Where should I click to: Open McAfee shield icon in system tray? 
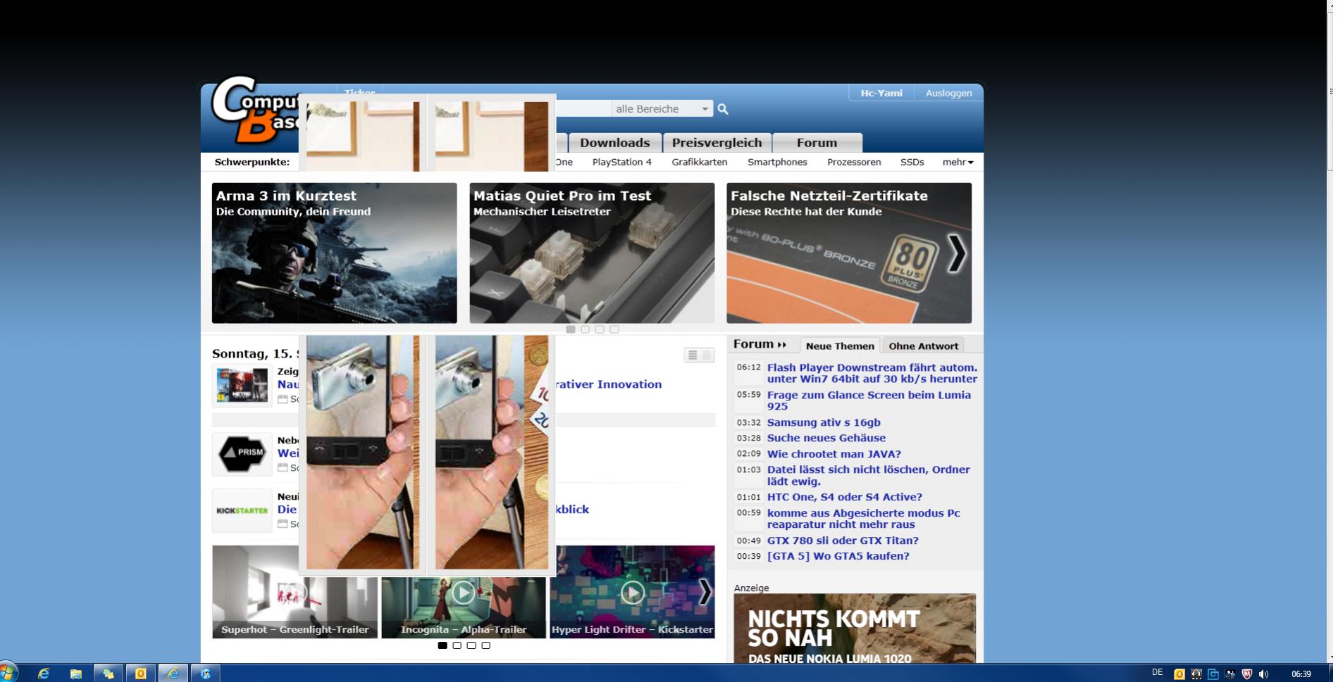coord(1246,674)
